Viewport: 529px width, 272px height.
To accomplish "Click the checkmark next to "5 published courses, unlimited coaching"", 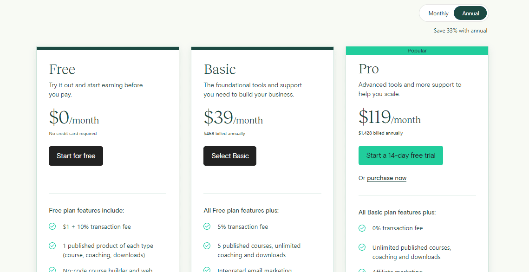I will [x=207, y=246].
